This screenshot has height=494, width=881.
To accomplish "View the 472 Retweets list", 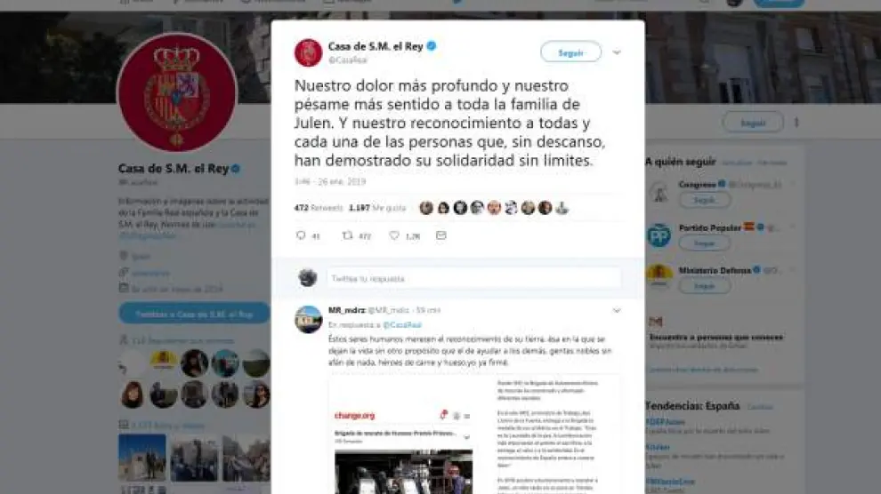I will click(x=318, y=208).
